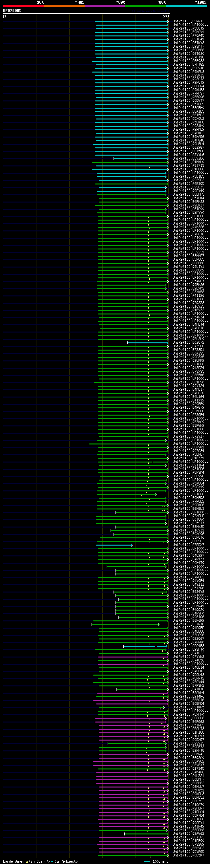Click label UniRef100_B2AWM4
210x864 pixels.
coord(189,693)
